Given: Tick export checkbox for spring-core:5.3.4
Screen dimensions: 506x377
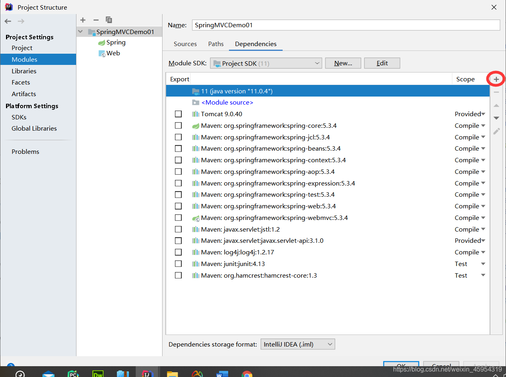Looking at the screenshot, I should (178, 126).
